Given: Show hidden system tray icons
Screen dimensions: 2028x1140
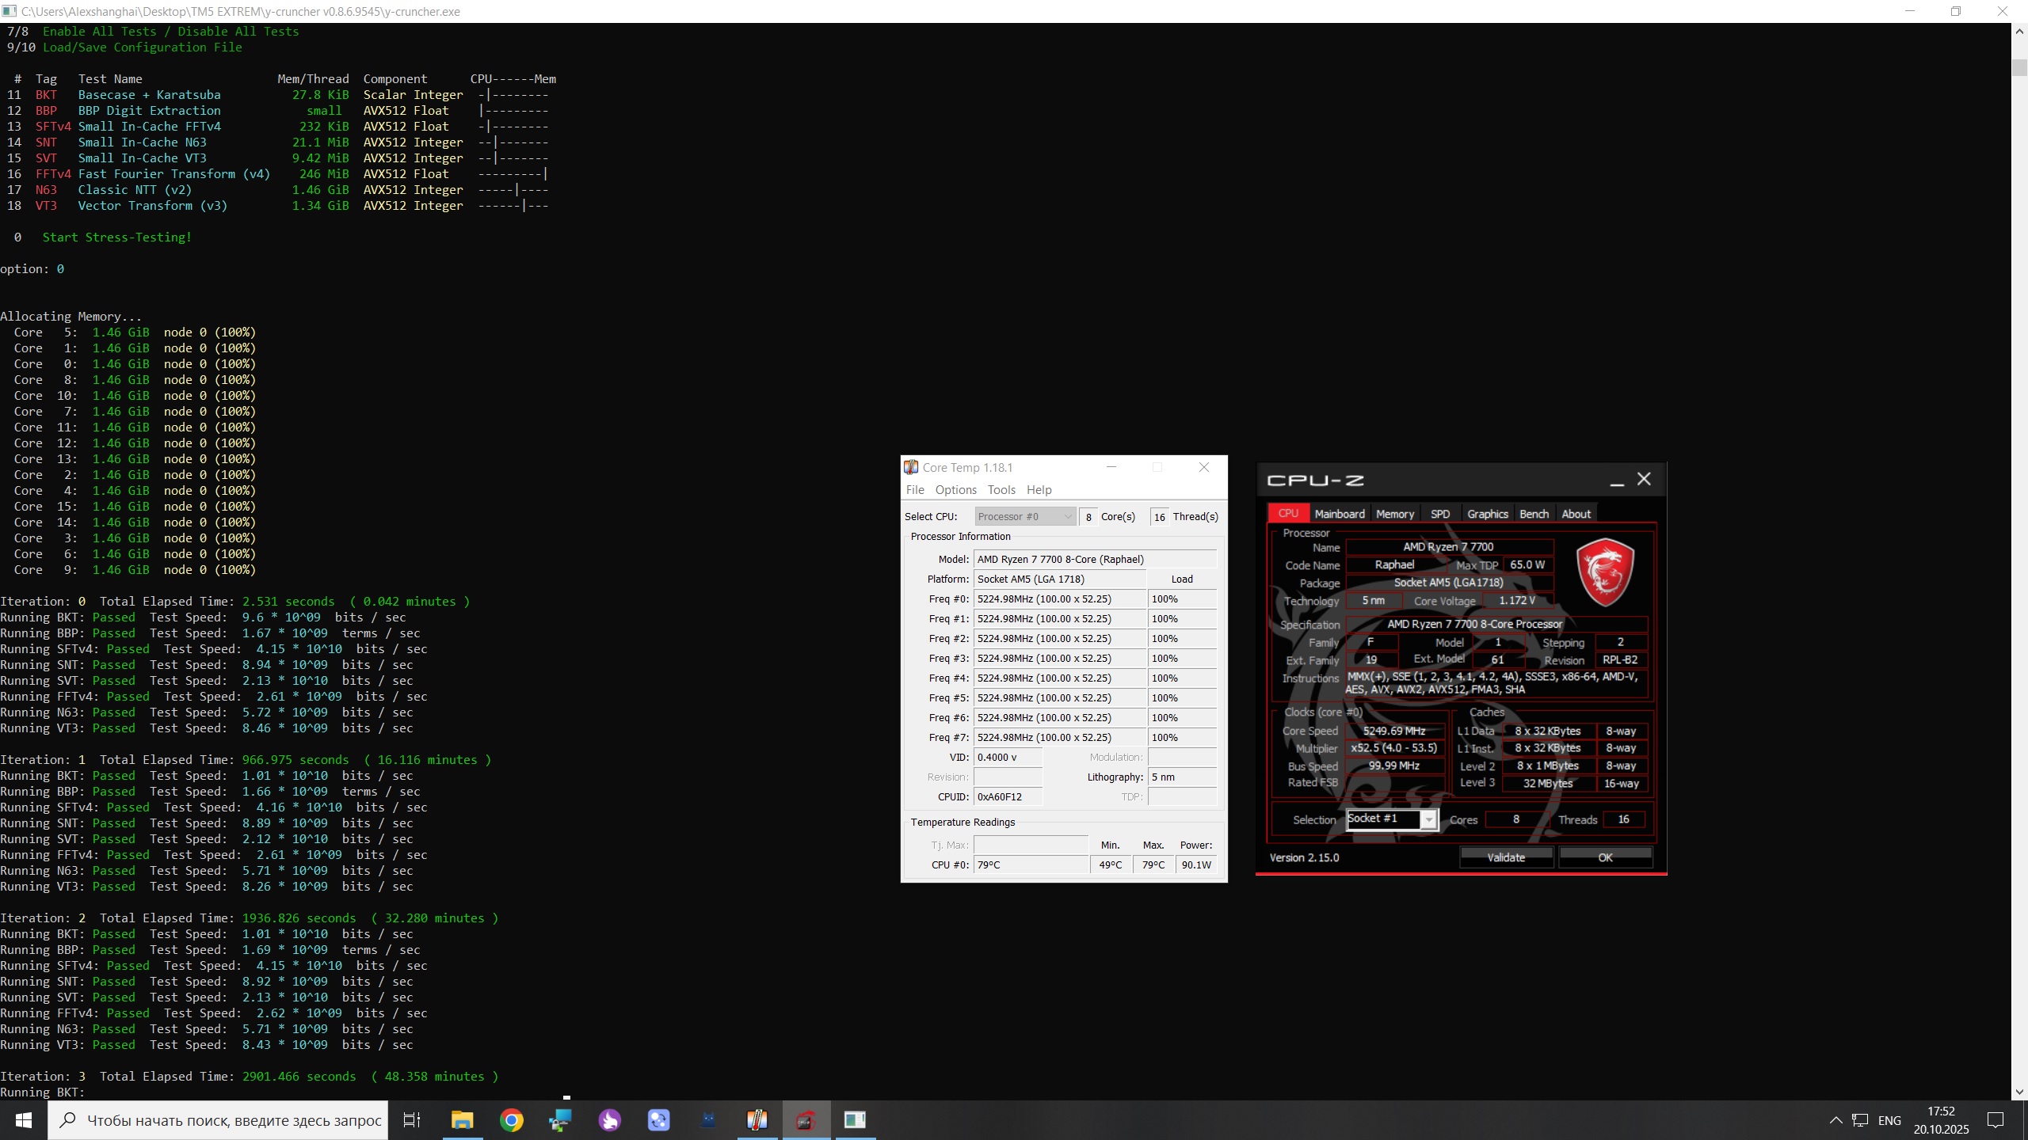Looking at the screenshot, I should pyautogui.click(x=1835, y=1120).
